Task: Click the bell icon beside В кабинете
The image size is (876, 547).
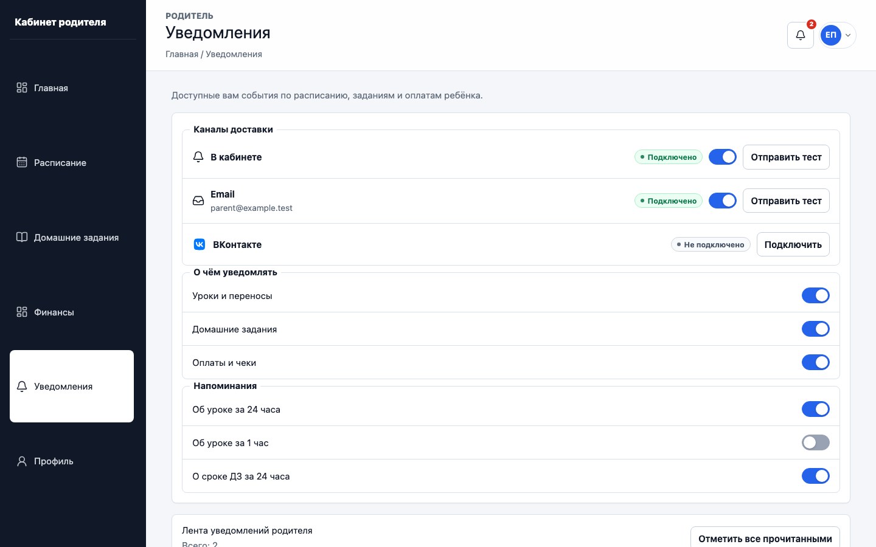Action: 198,157
